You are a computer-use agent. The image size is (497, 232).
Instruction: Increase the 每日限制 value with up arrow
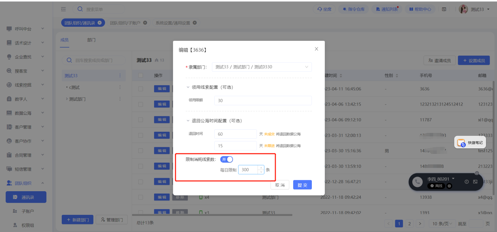pos(261,168)
